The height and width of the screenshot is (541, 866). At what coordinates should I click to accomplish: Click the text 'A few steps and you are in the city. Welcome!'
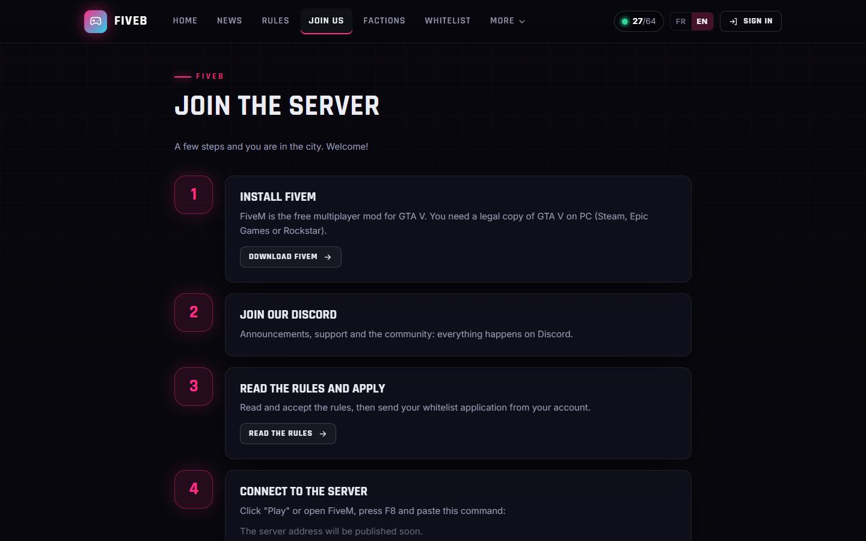(x=271, y=147)
